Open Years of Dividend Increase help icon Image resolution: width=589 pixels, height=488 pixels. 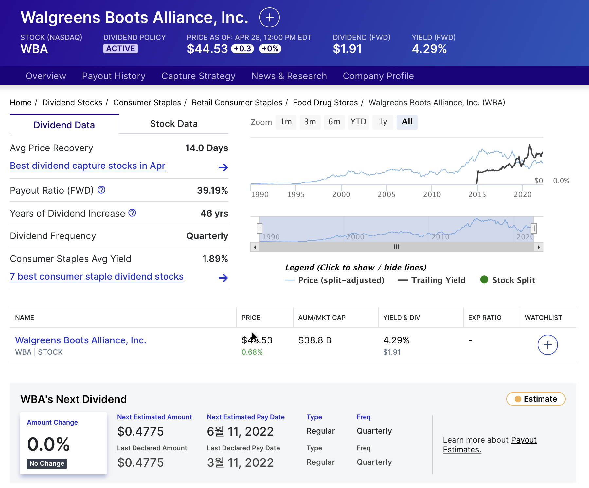click(x=132, y=213)
